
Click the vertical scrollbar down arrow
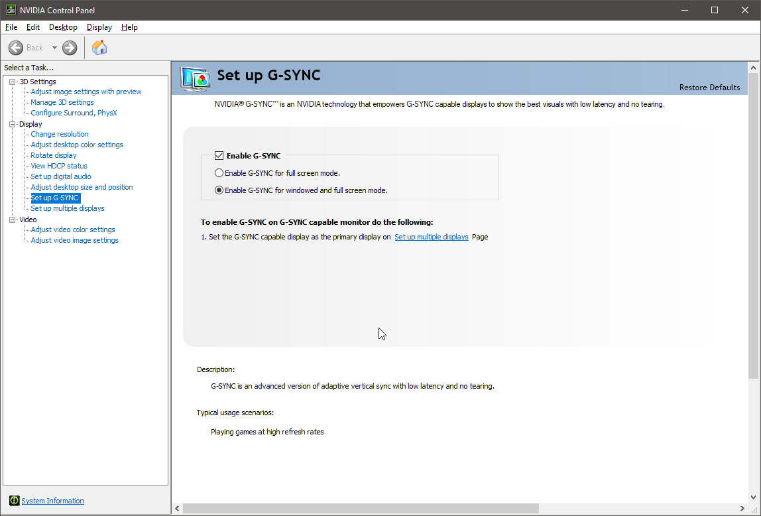coord(753,497)
